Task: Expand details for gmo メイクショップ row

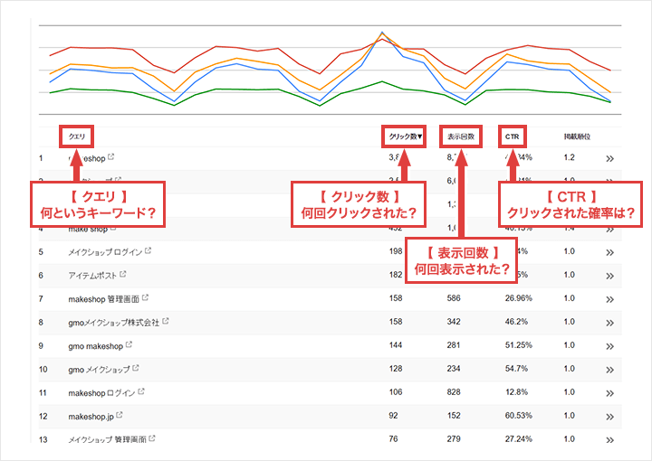Action: [x=610, y=370]
